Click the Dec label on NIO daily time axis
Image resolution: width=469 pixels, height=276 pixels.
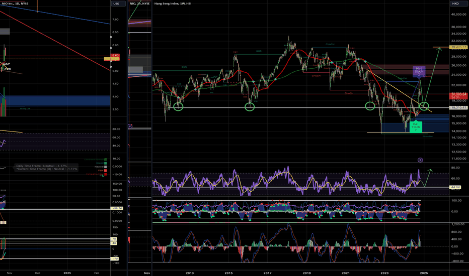tap(38, 273)
